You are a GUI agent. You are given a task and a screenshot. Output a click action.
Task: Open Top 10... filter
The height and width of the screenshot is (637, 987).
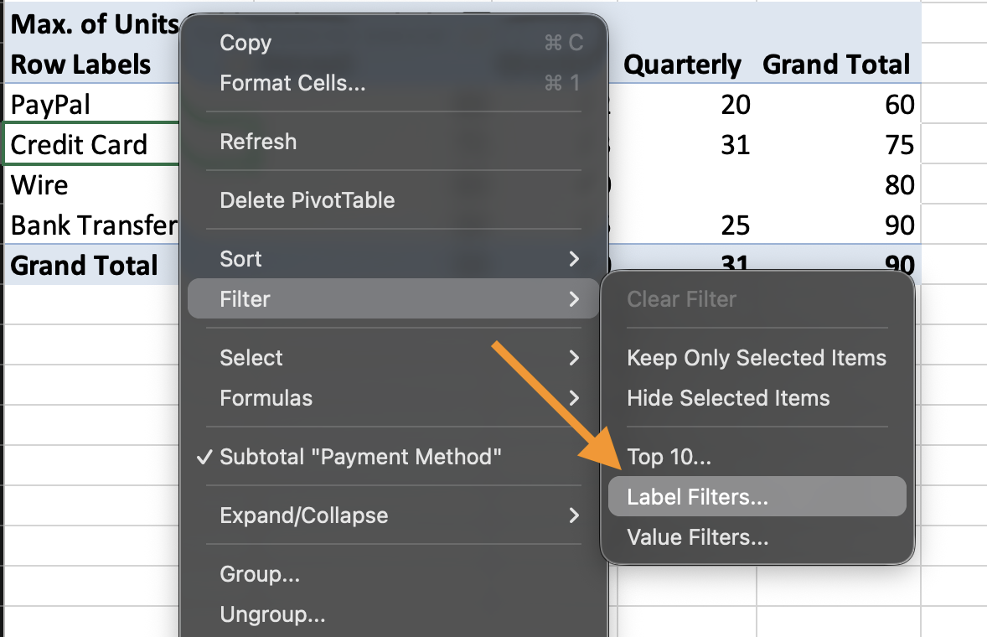click(x=669, y=457)
